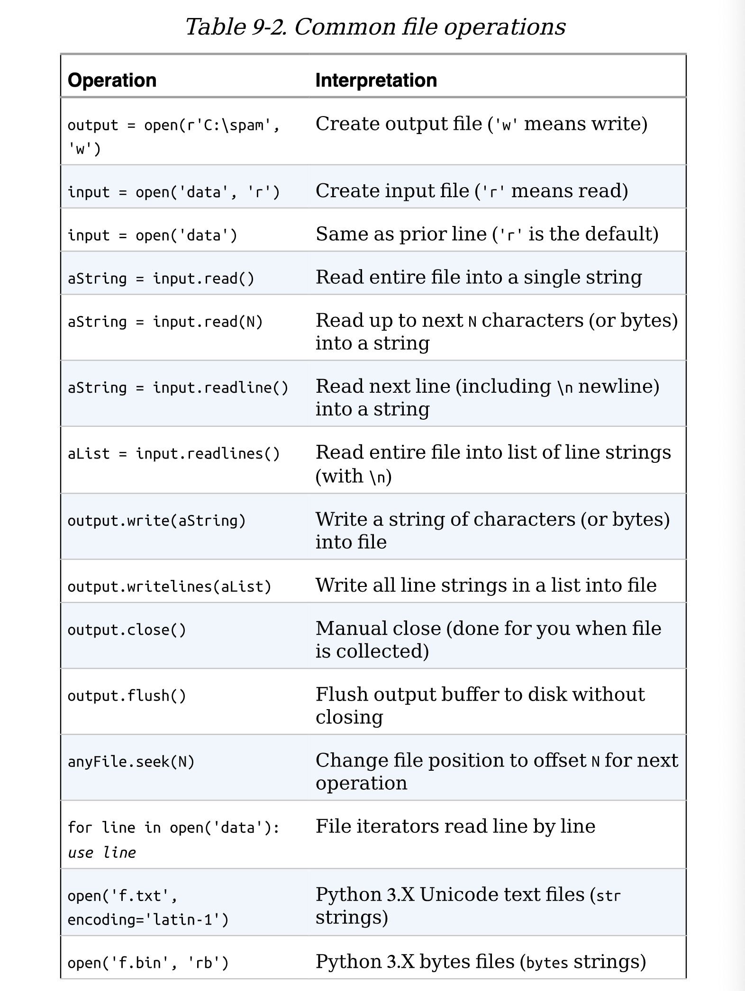
Task: Click the code aString = input.read()
Action: coord(161,278)
